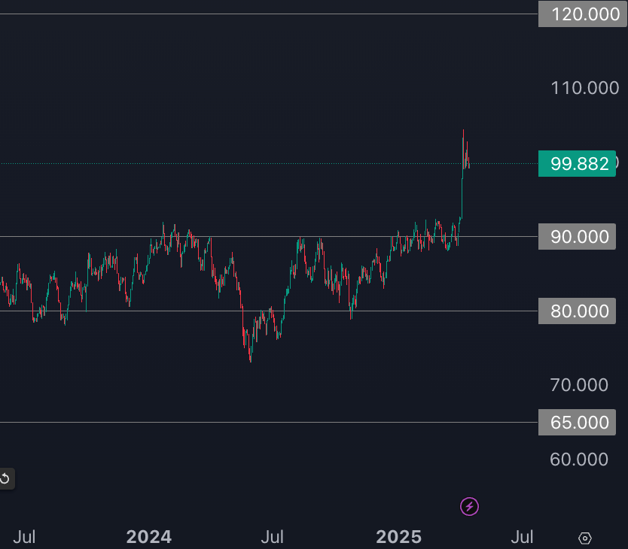Click the purple lightning bolt event icon

click(x=469, y=506)
